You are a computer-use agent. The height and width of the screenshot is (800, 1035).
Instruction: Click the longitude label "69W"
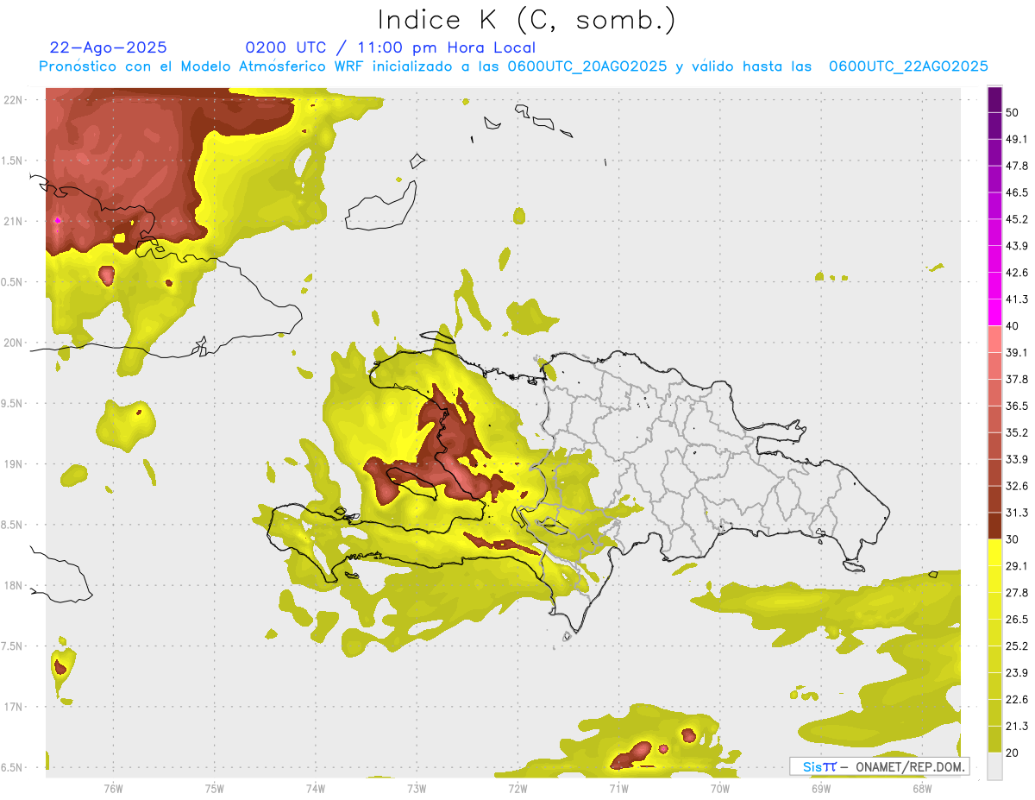click(821, 789)
